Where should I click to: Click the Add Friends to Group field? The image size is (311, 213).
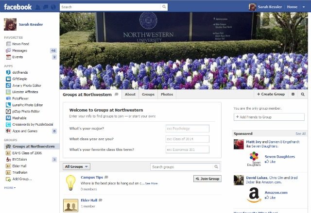(269, 117)
